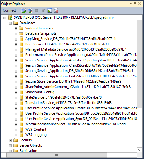Click the SPDB1\SPDB server icon
Viewport: 144px width, 159px height.
tap(10, 17)
